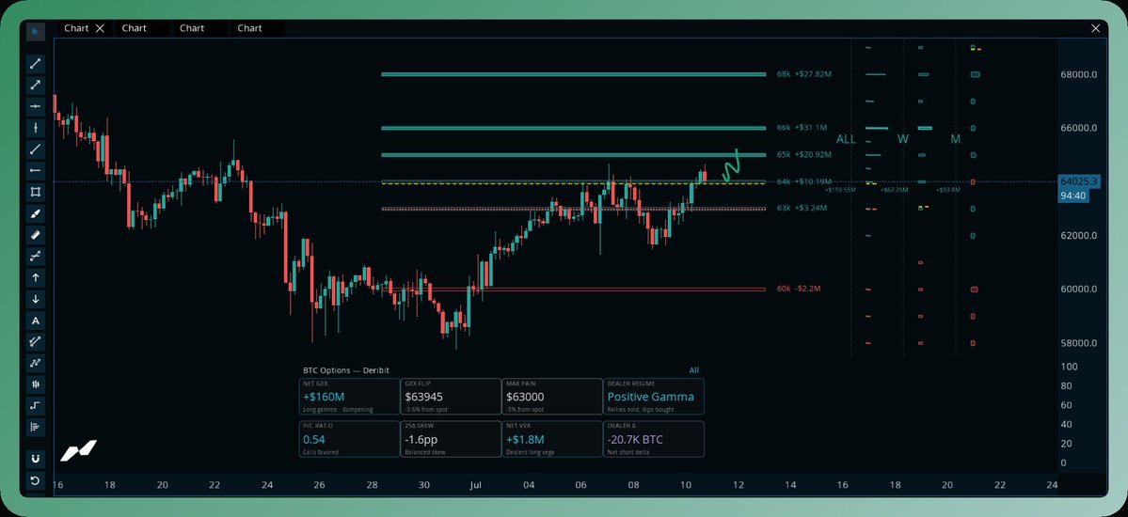Select the step line tool
This screenshot has width=1128, height=517.
point(35,405)
